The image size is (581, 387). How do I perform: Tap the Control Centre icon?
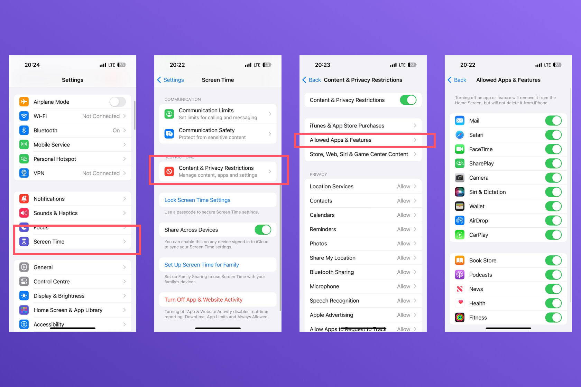coord(24,282)
